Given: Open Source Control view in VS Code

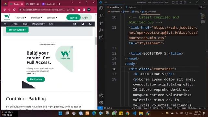Looking at the screenshot, I should tap(101, 23).
